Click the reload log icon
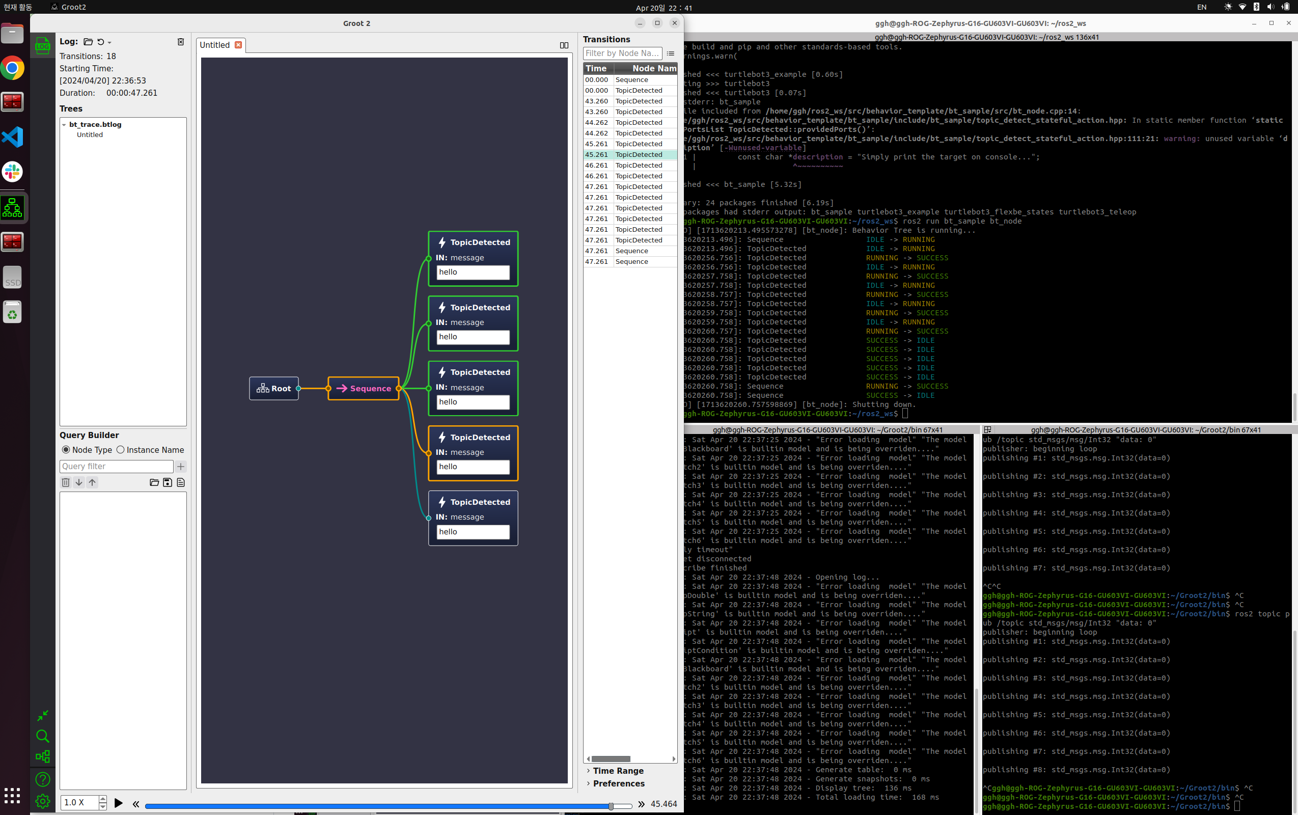 (x=100, y=42)
